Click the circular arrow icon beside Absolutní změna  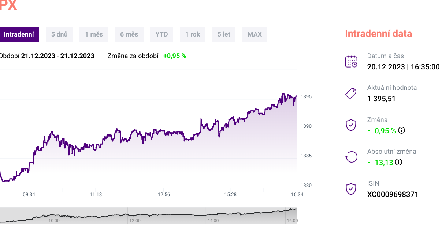coord(351,157)
